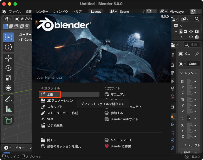Toggle the Collection exclude checkbox in outliner
Screen dimensions: 203x160
(x=186, y=31)
